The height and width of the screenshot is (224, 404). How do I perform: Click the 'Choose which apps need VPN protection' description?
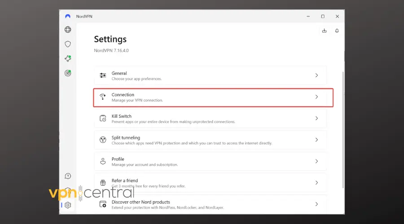point(192,143)
